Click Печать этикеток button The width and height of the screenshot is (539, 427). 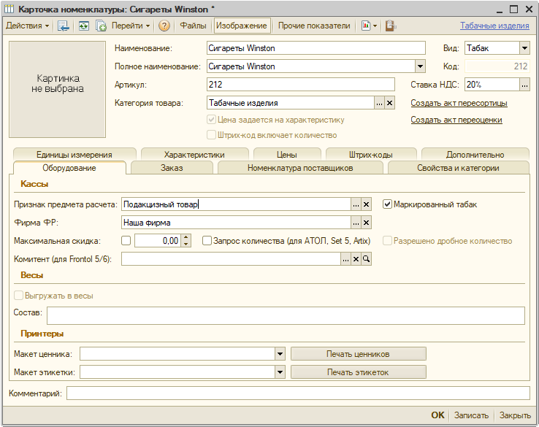point(358,372)
